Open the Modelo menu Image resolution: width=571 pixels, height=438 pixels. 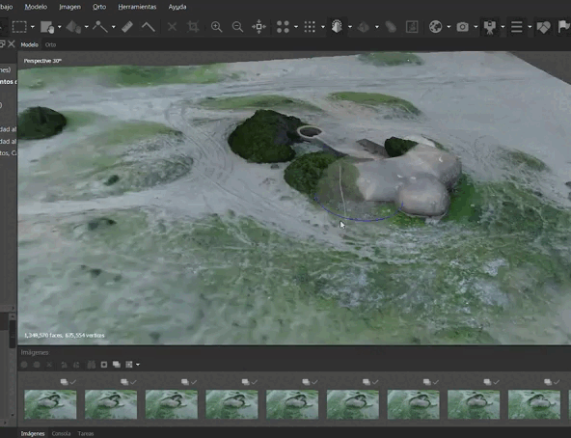pyautogui.click(x=36, y=7)
